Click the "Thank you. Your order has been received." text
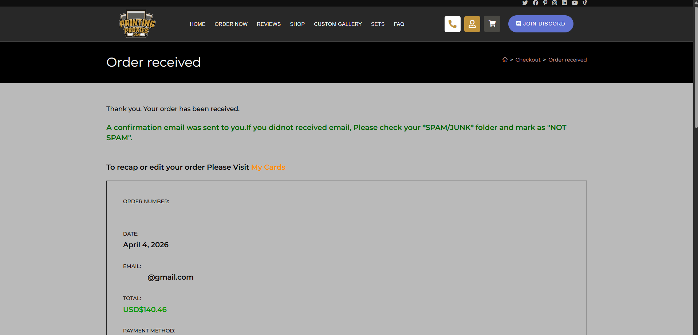The image size is (698, 335). (x=173, y=109)
